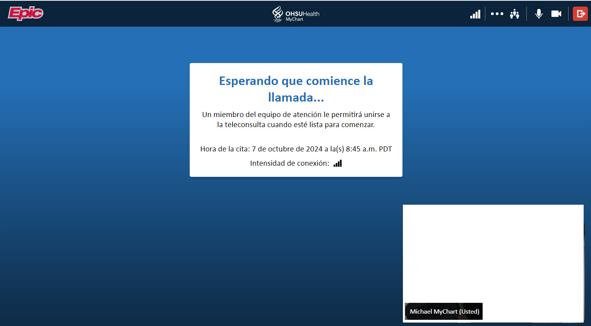Click the small "MyChart" text under OHSUHealth
The width and height of the screenshot is (591, 326).
(x=294, y=19)
